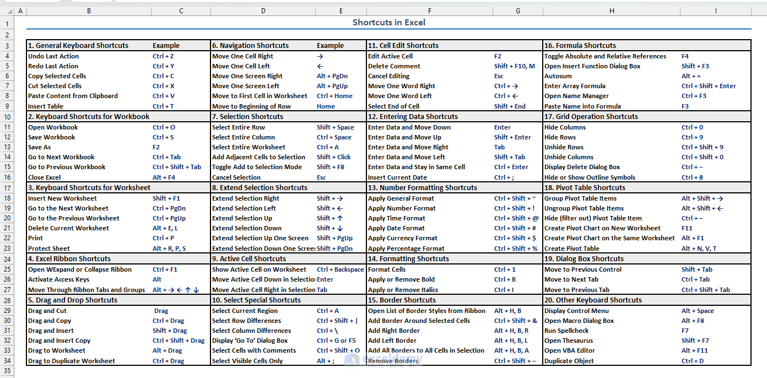Select the 'Drag and Insert Copy' cell
The width and height of the screenshot is (767, 378).
[x=89, y=341]
